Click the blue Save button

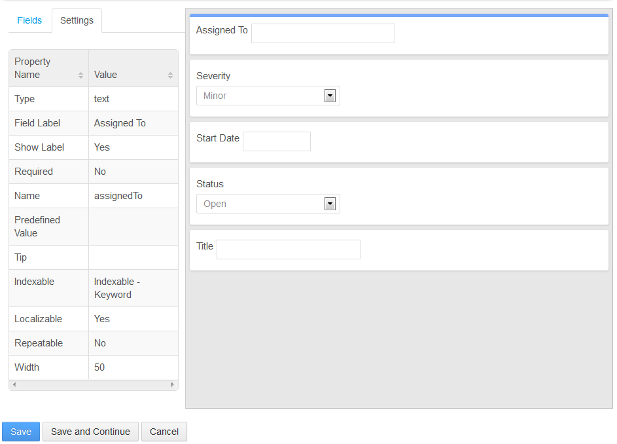pyautogui.click(x=21, y=432)
